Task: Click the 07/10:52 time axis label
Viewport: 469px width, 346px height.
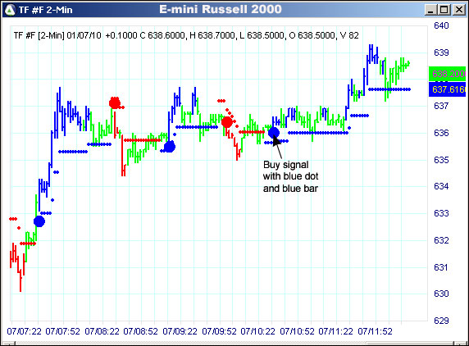Action: 297,331
